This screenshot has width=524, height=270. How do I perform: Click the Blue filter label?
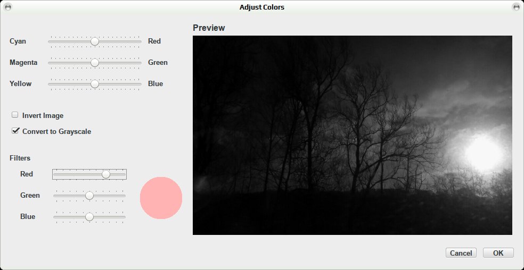coord(28,217)
